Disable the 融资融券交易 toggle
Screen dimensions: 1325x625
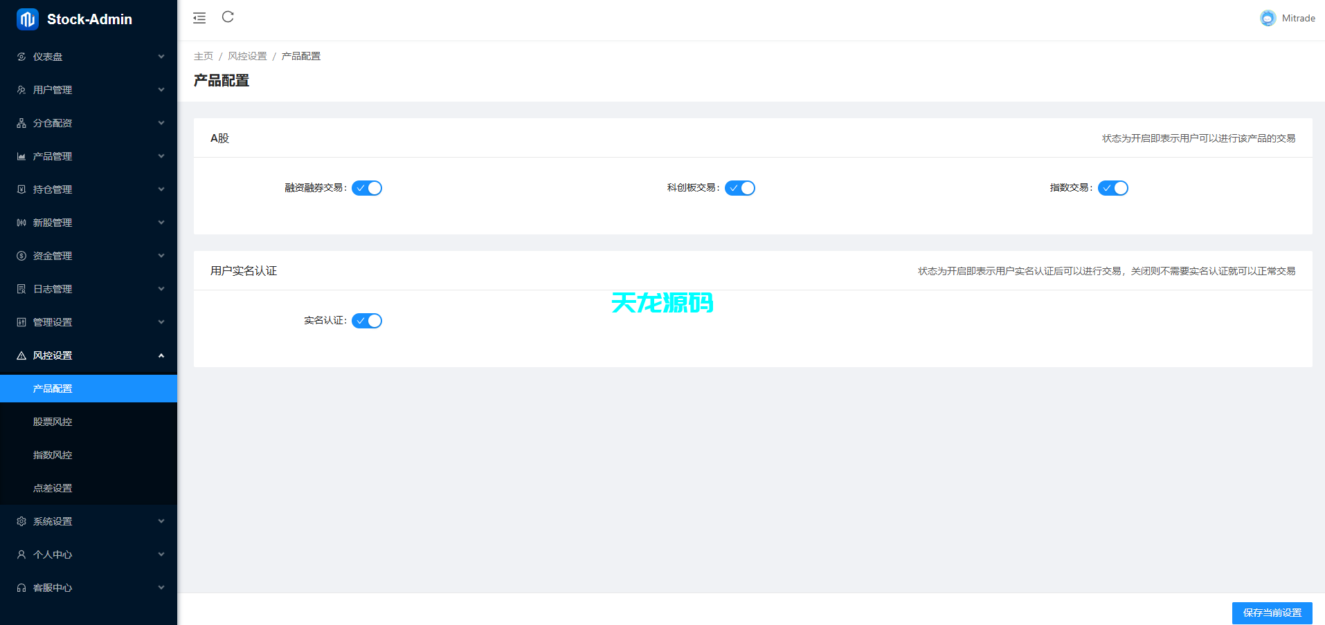click(367, 187)
